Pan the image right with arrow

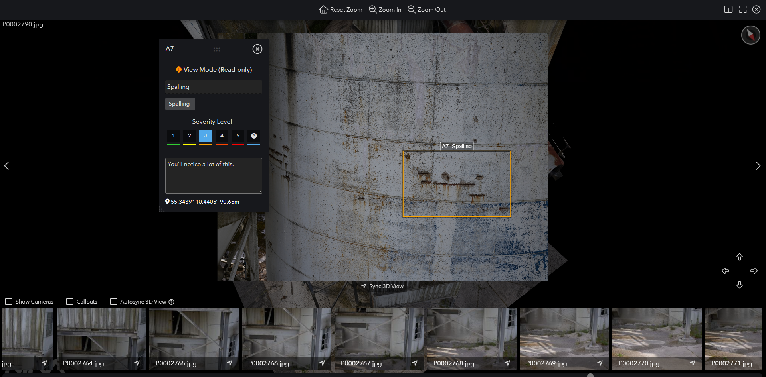[x=754, y=271]
